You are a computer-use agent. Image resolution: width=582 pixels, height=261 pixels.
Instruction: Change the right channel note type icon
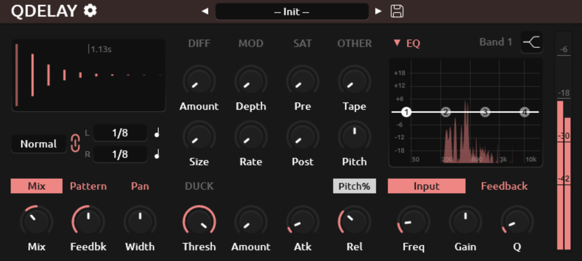pos(157,154)
